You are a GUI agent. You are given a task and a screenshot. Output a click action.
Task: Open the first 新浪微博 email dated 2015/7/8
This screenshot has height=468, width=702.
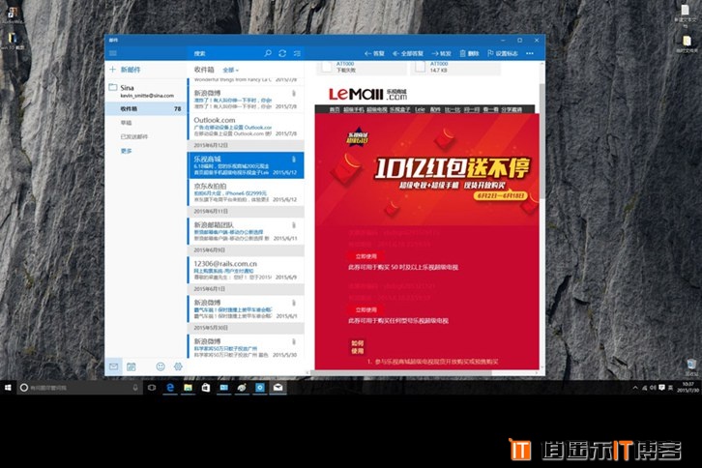click(246, 100)
